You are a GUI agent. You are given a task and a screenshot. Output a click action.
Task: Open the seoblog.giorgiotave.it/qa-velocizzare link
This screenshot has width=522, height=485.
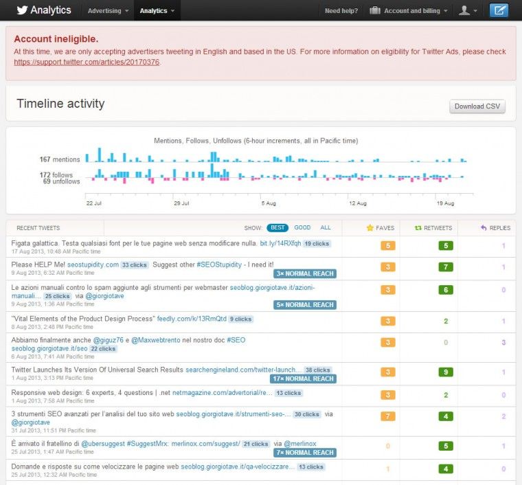coord(238,466)
